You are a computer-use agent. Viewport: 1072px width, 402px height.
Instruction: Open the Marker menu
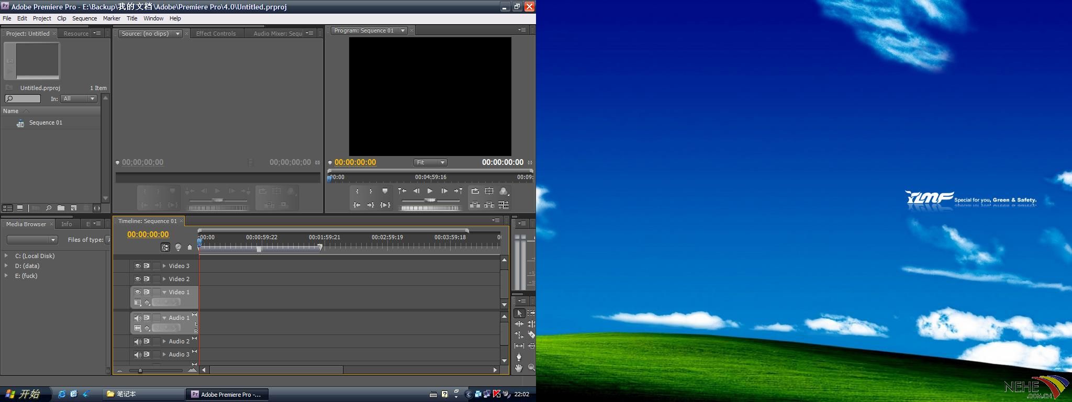point(111,18)
